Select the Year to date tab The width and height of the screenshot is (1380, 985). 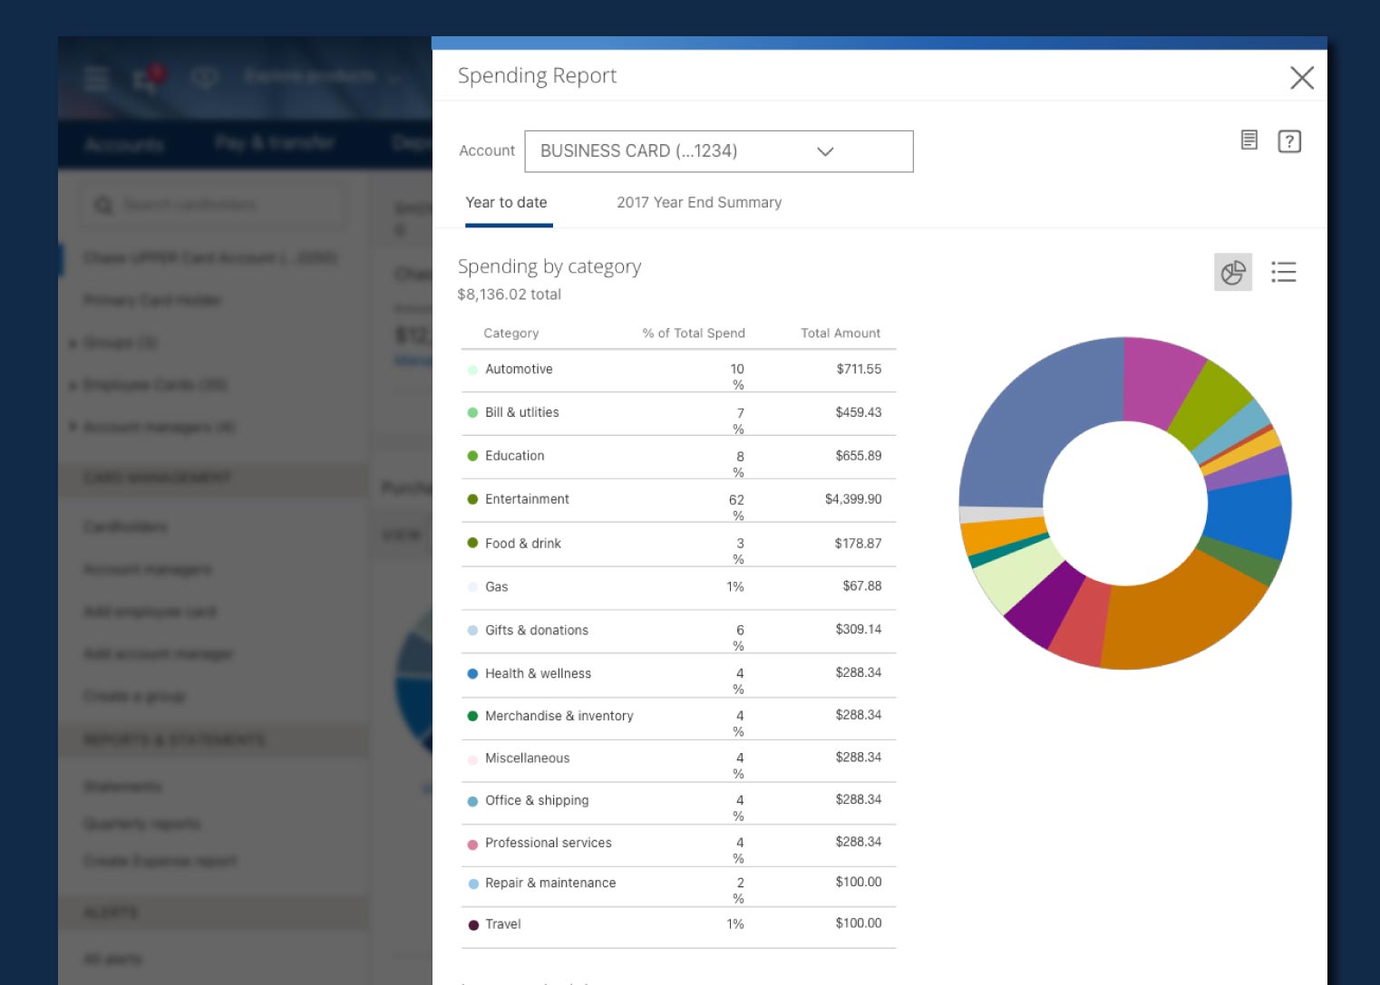(x=506, y=203)
